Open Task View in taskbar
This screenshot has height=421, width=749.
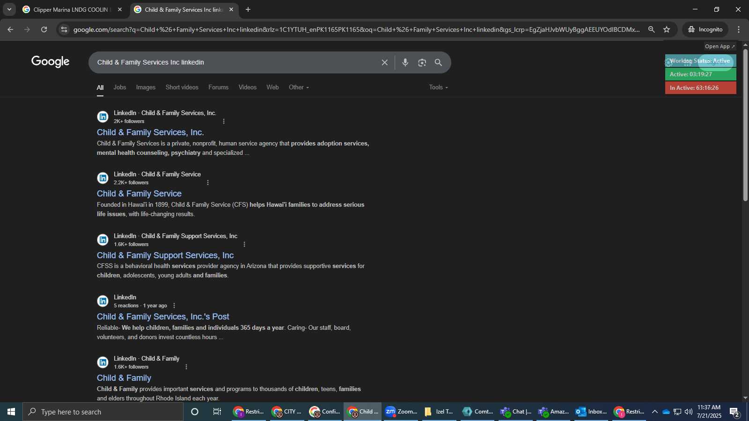tap(217, 412)
